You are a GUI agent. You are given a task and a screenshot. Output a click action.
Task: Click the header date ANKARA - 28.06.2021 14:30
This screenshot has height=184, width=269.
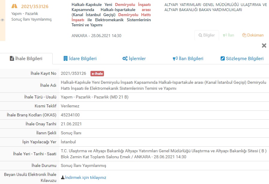coord(96,36)
